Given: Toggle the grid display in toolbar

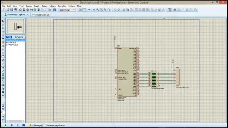Looking at the screenshot, I should [x=84, y=10].
